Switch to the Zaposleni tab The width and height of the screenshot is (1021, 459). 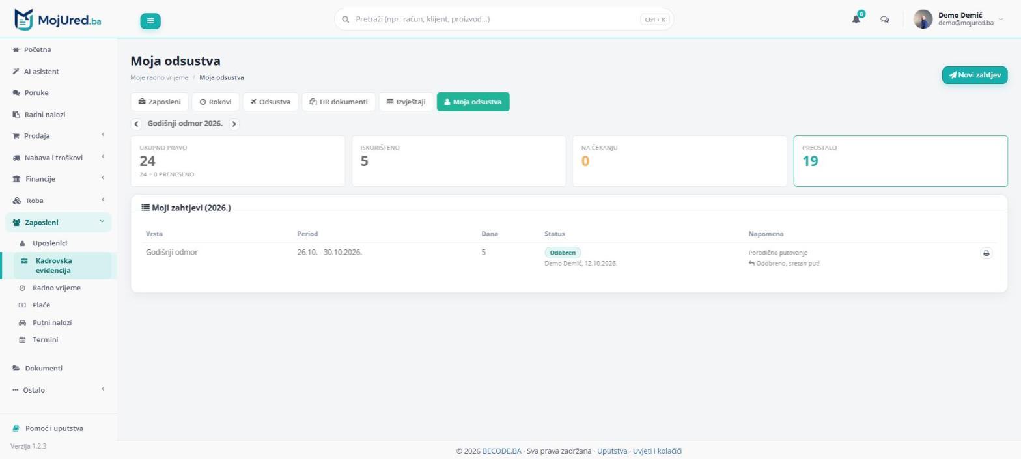coord(160,102)
